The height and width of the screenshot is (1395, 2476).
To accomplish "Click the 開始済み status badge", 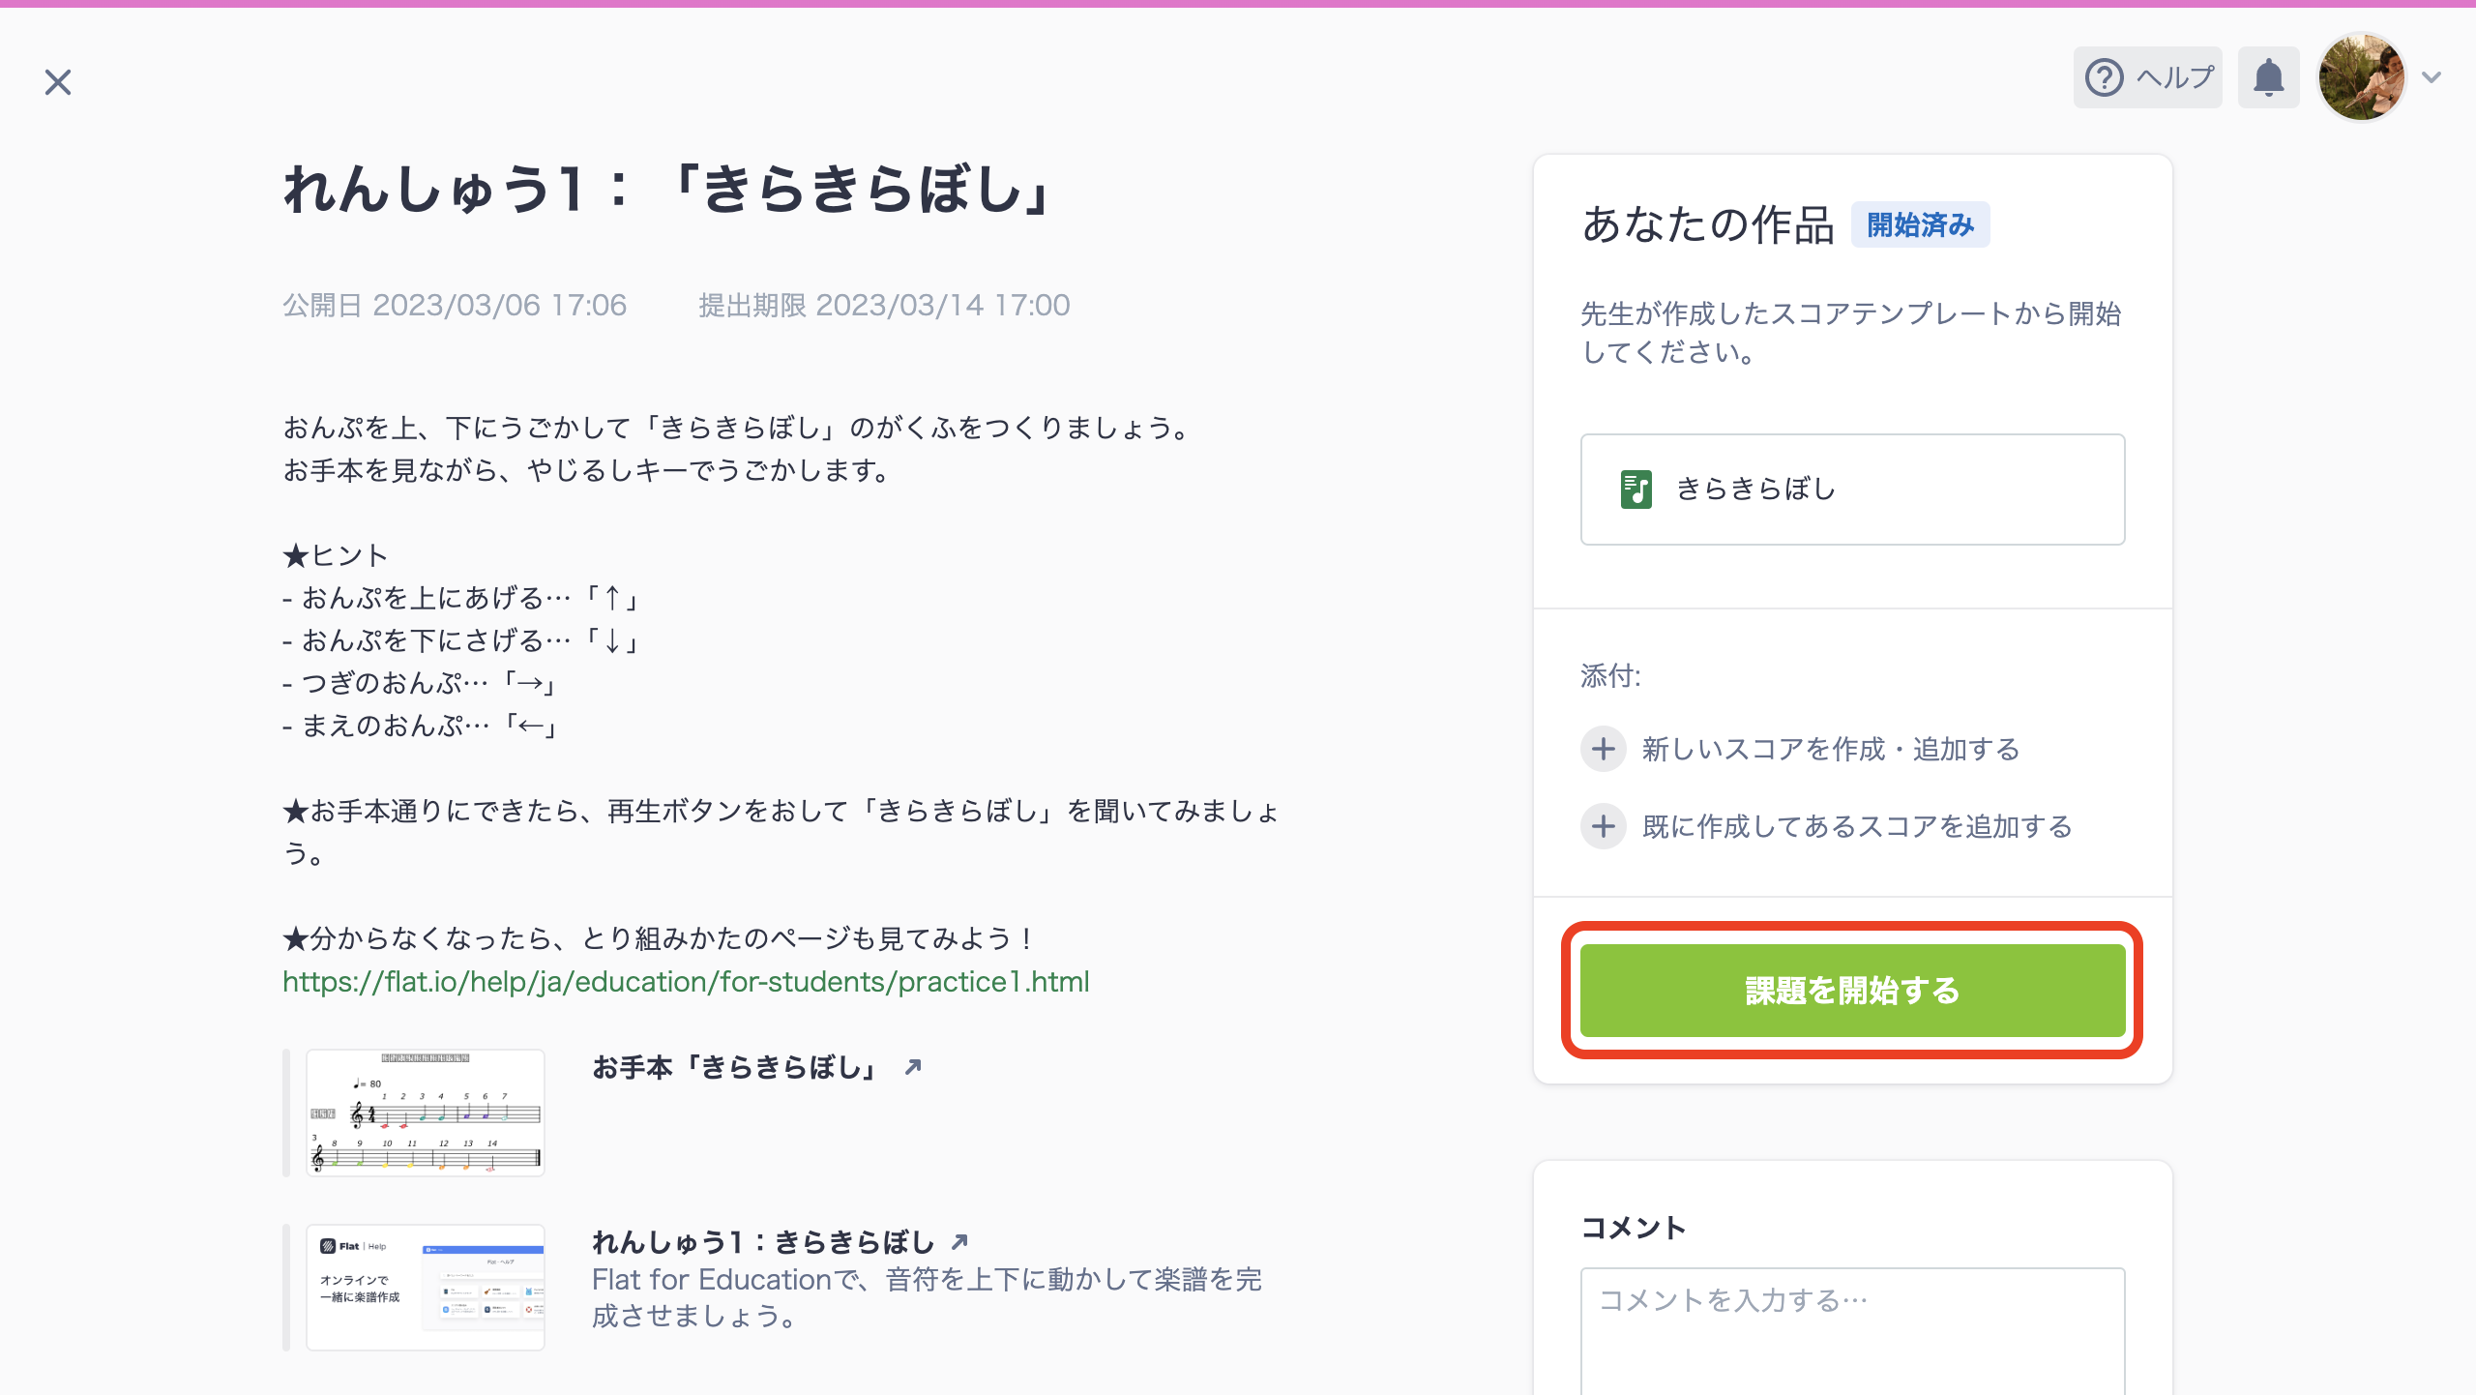I will pyautogui.click(x=1920, y=225).
